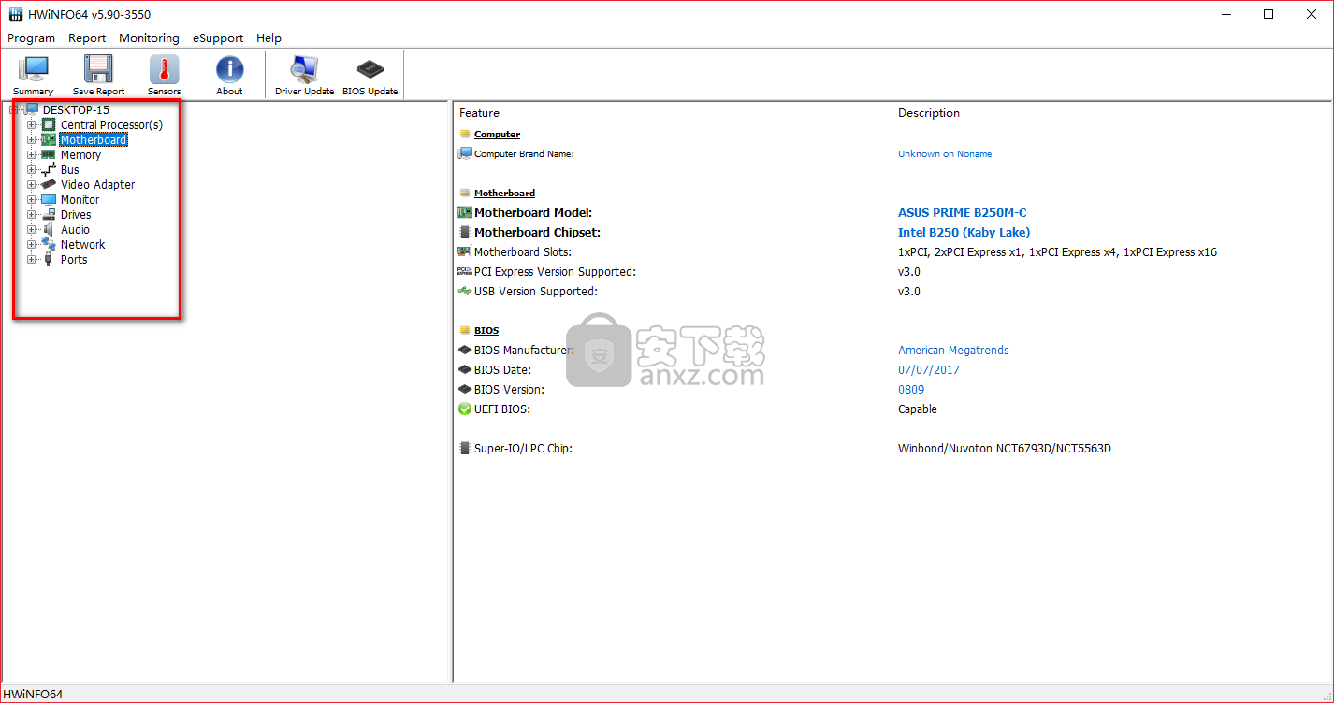Click the Memory module icon in tree
Screen dimensions: 1334x703
(49, 155)
